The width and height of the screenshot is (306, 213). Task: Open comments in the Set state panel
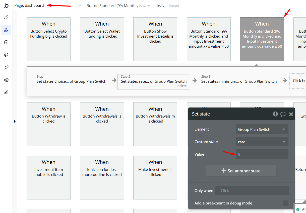coord(283,114)
